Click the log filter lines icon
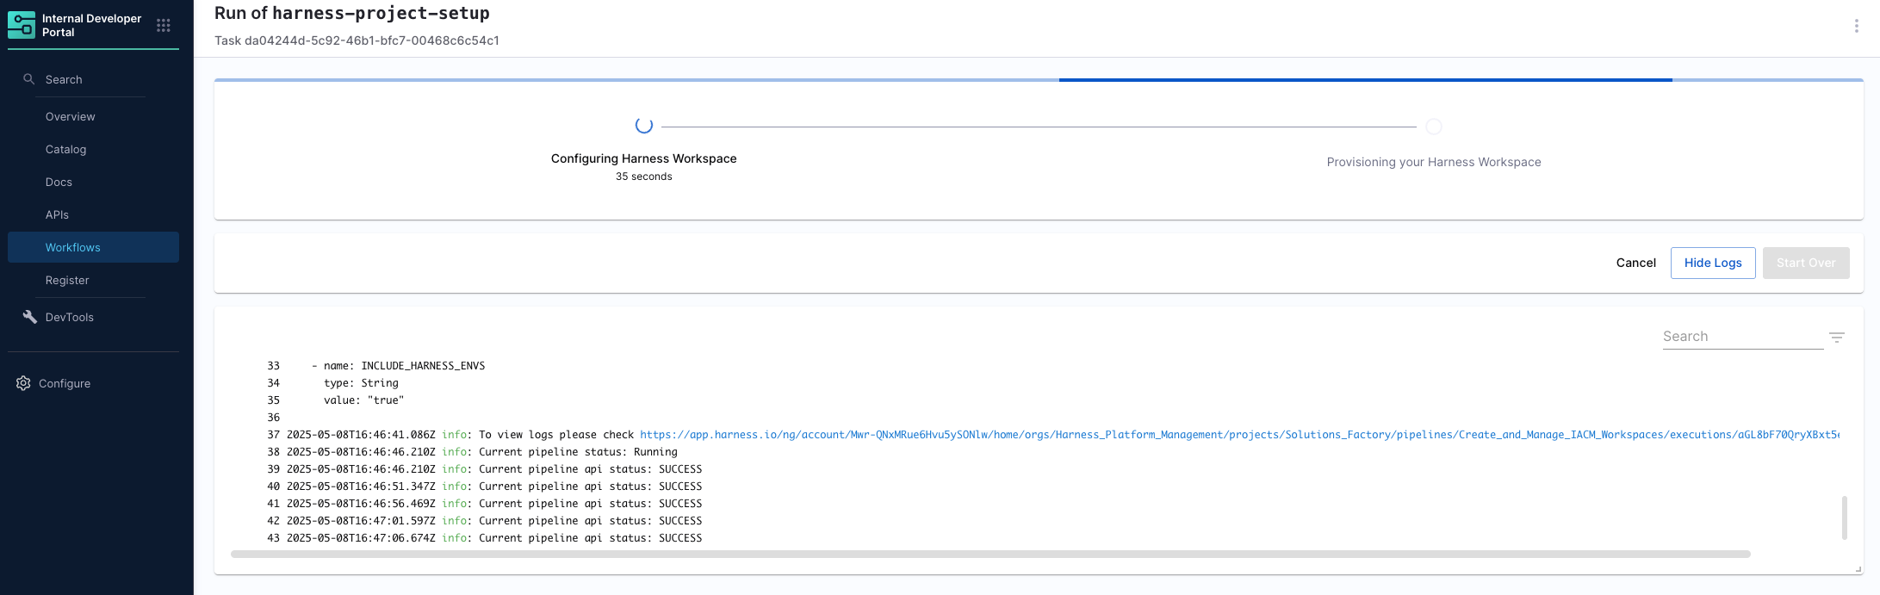 pos(1836,338)
